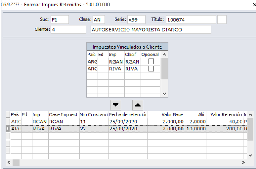Click the Impuestos Vinculados a Cliente header
The width and height of the screenshot is (256, 169).
tap(127, 47)
